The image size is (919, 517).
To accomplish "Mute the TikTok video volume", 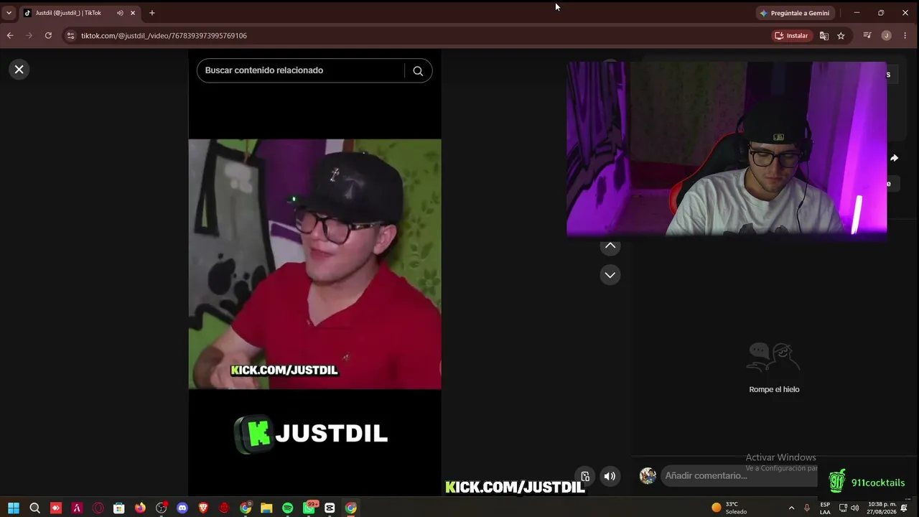I will pos(610,476).
